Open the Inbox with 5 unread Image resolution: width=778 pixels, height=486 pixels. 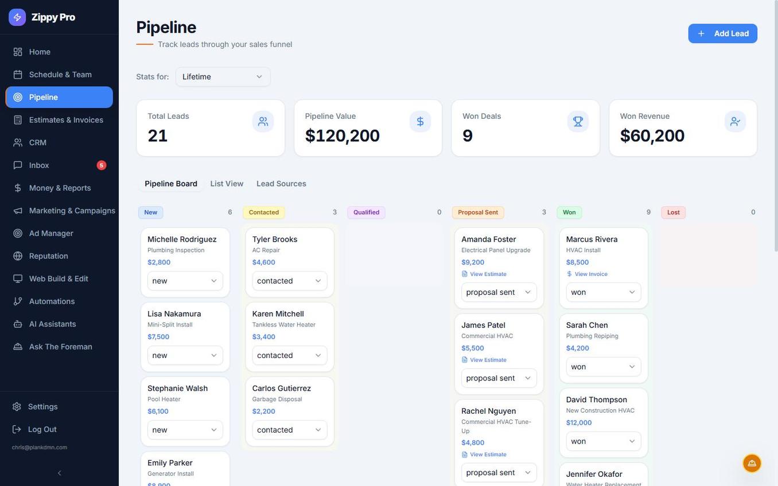point(39,165)
